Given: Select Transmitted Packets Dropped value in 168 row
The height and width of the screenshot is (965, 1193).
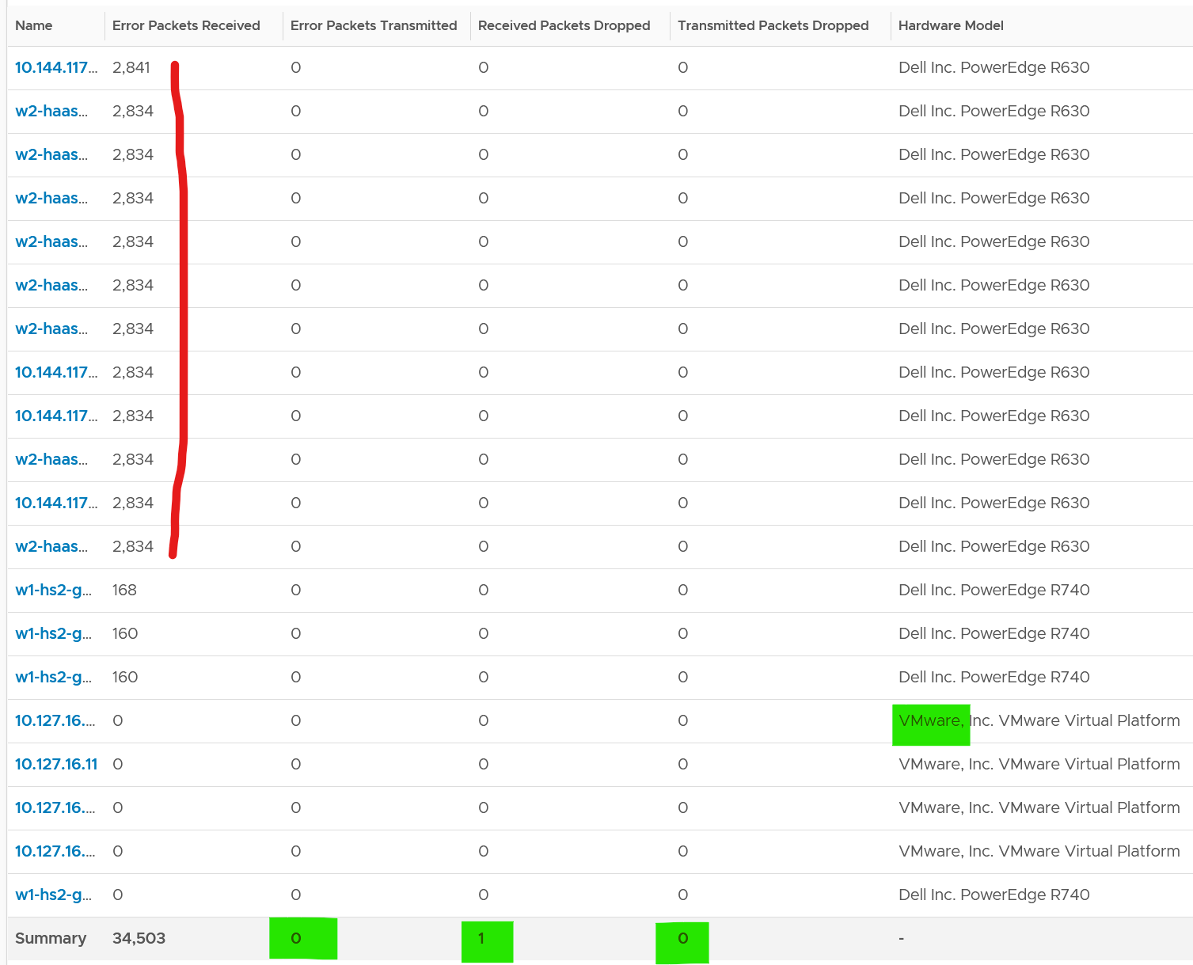Looking at the screenshot, I should point(683,590).
